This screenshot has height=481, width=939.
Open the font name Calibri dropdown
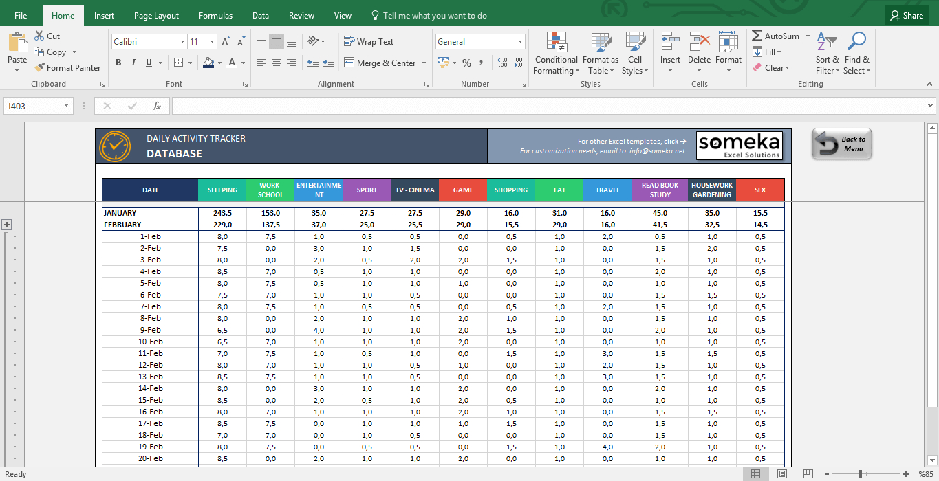[x=182, y=42]
